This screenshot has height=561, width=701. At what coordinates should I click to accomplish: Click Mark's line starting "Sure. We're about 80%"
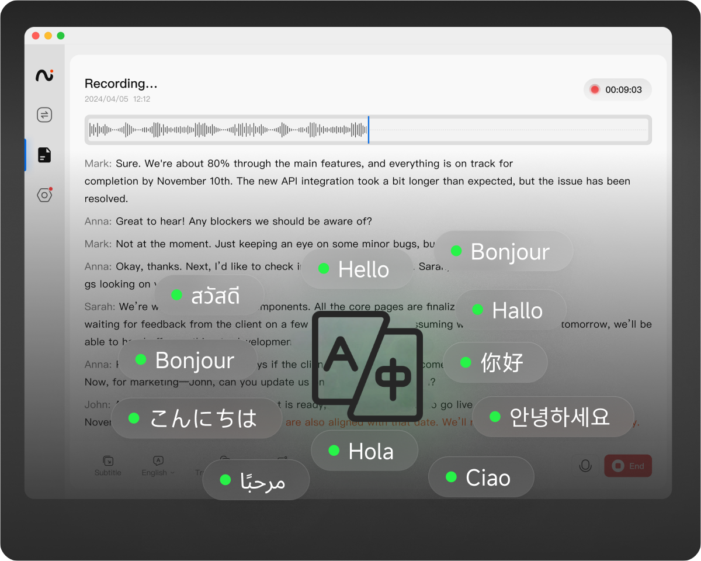coord(358,181)
